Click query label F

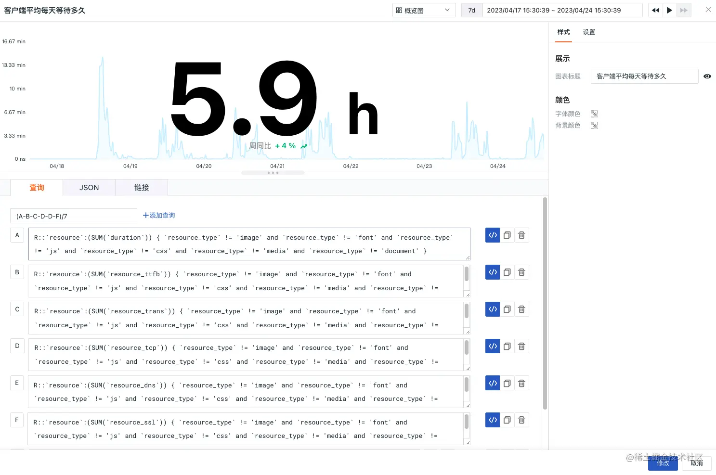(x=17, y=420)
